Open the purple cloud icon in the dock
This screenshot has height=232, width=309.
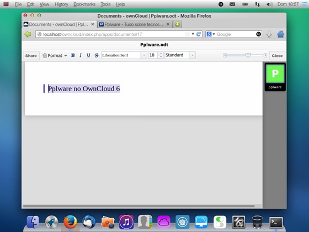pos(163,222)
